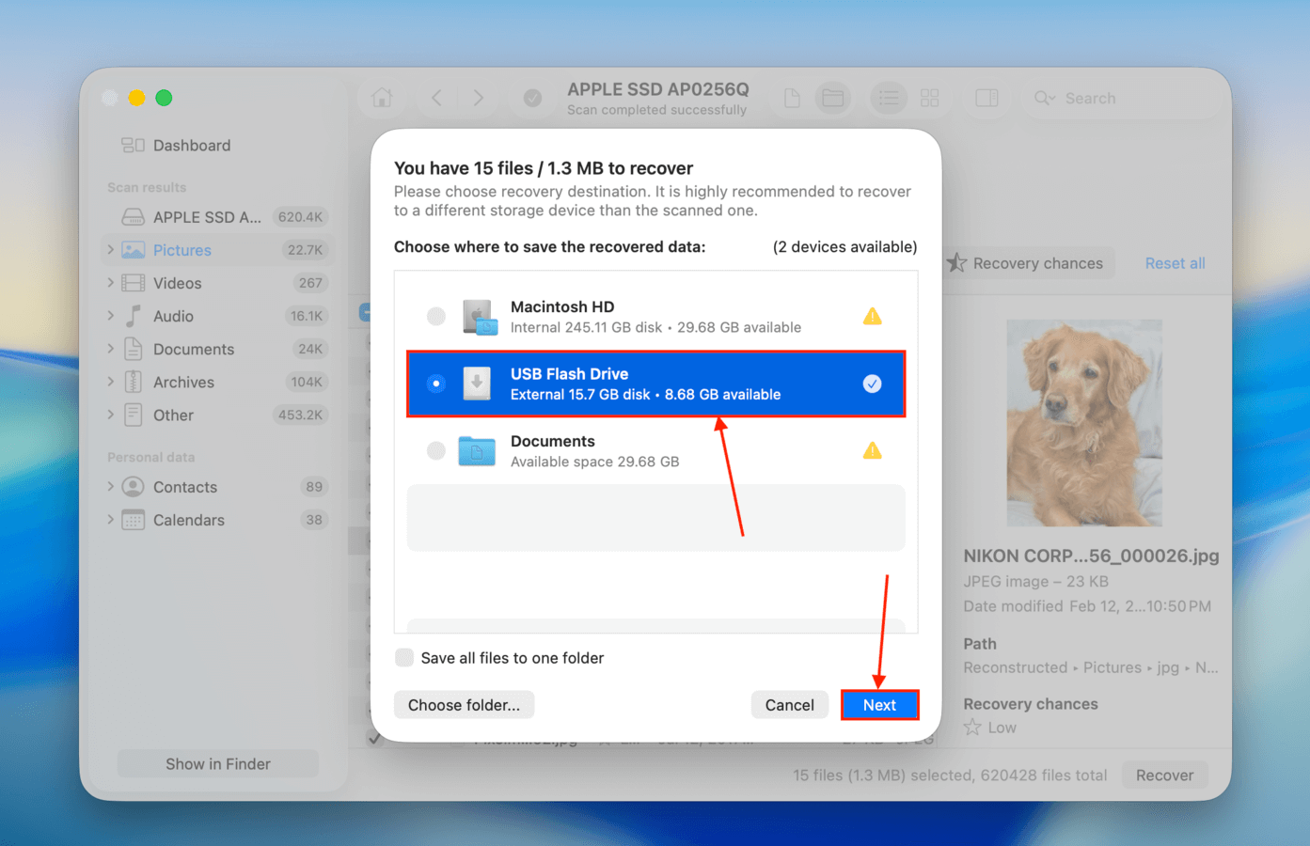
Task: Select Audio in the Scan results sidebar
Action: [x=171, y=316]
